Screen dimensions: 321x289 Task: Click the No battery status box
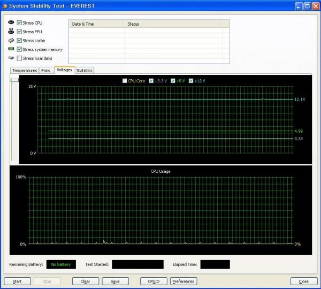click(x=61, y=264)
